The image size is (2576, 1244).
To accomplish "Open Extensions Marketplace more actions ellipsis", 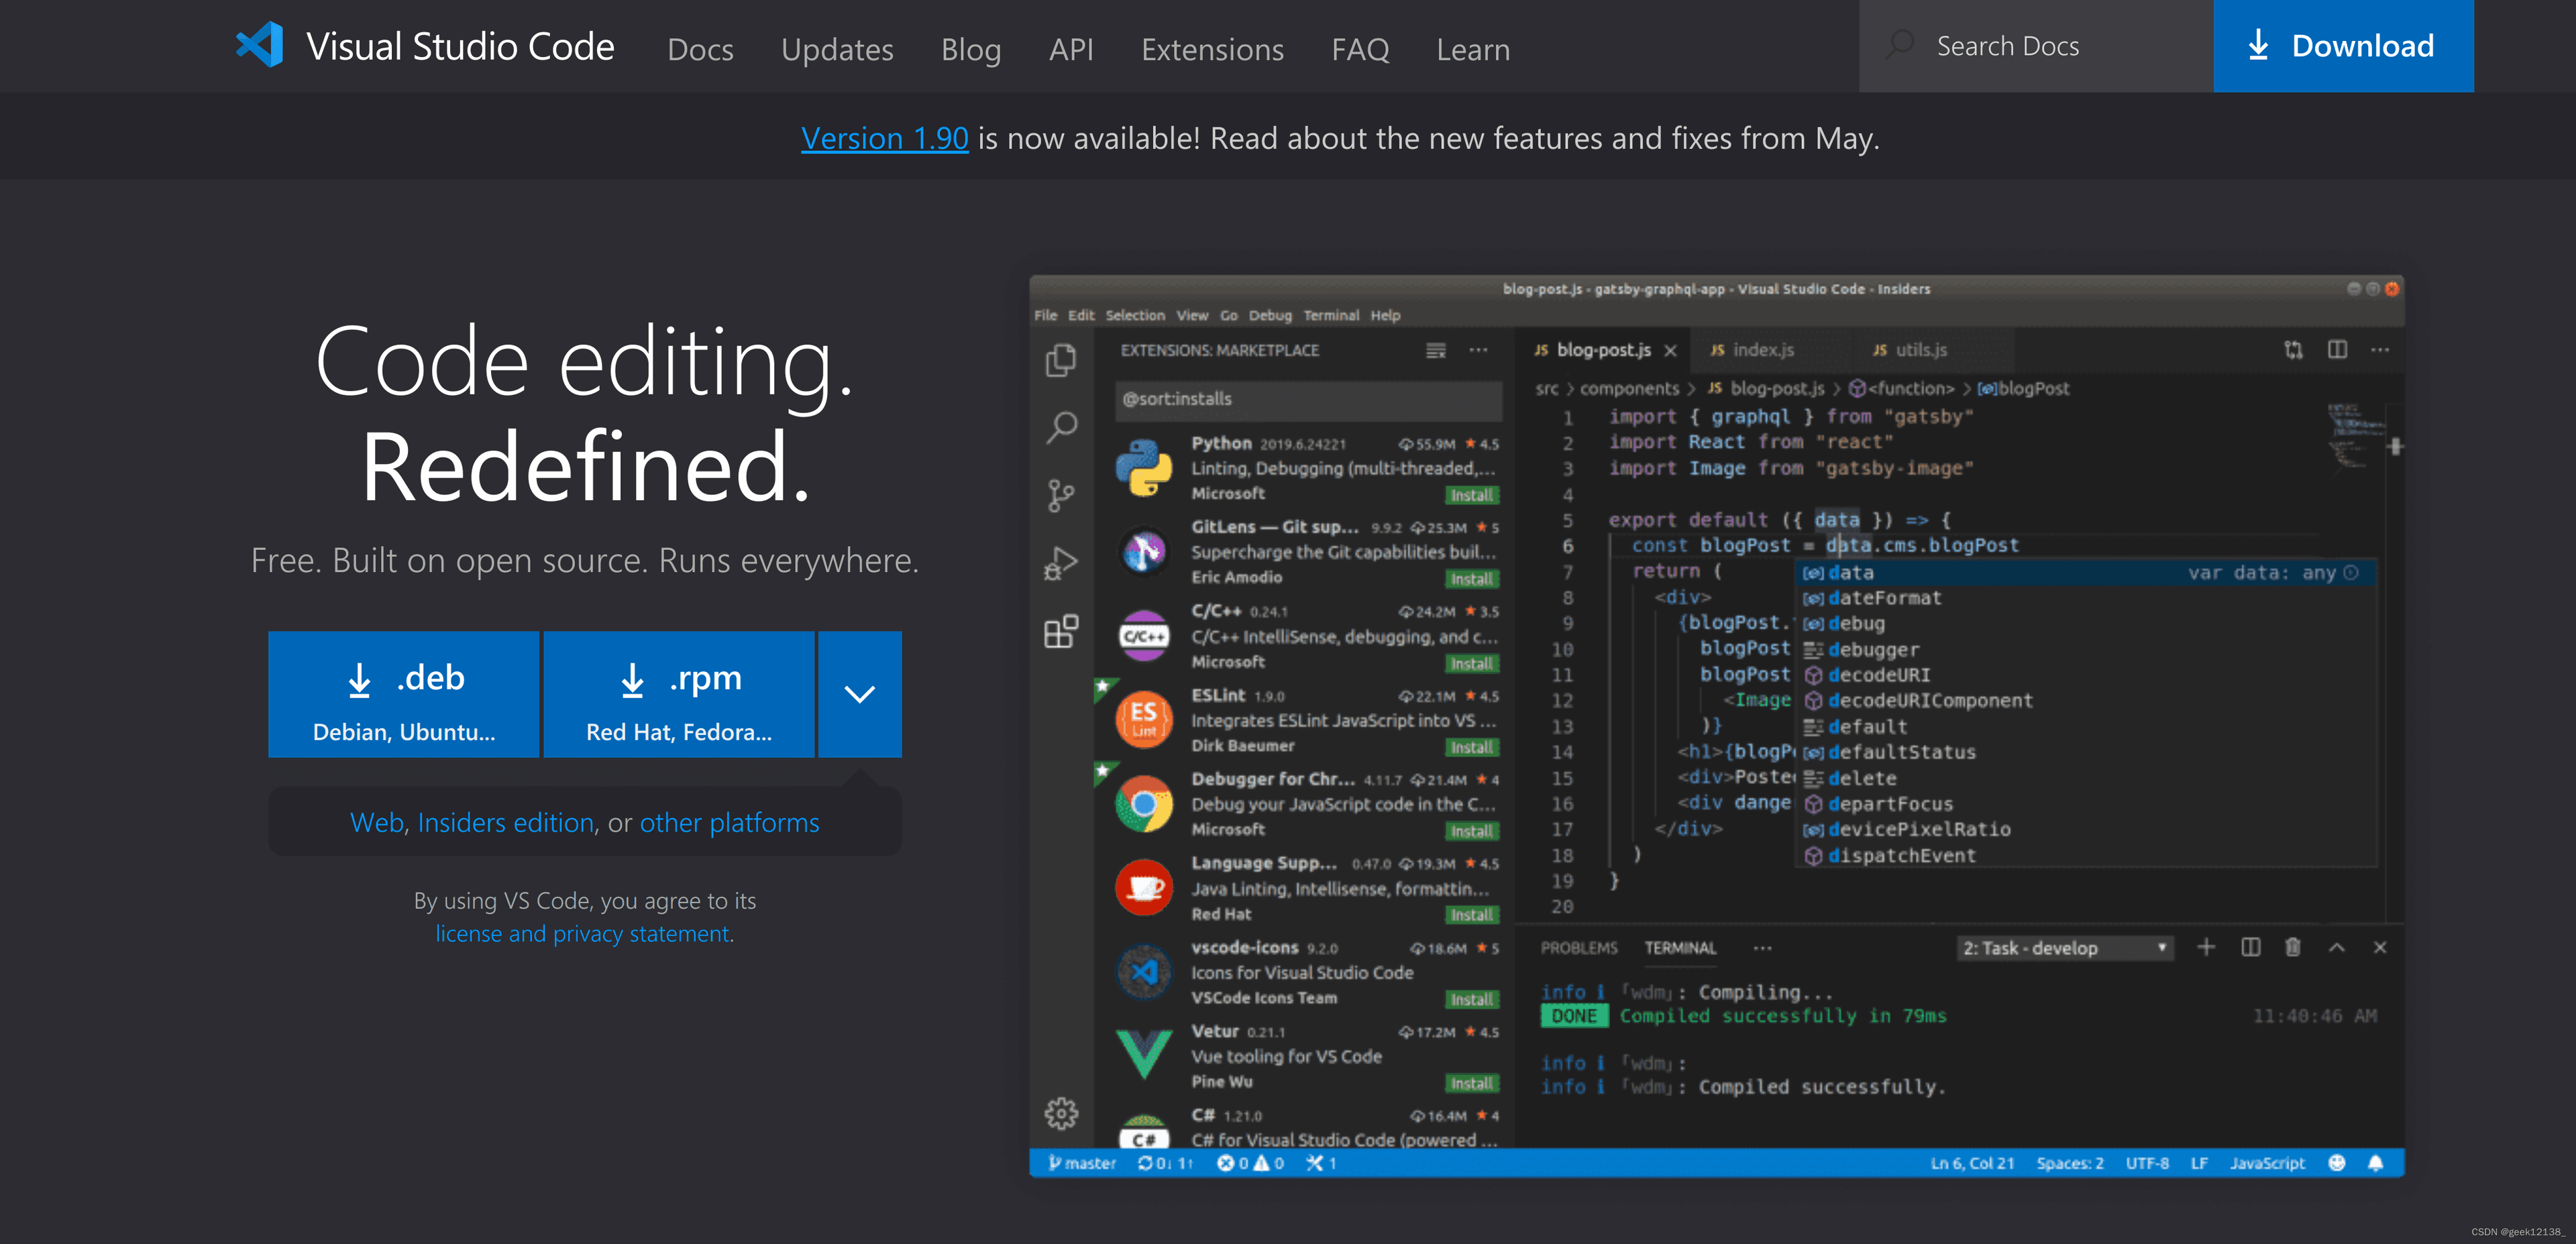I will (1478, 350).
